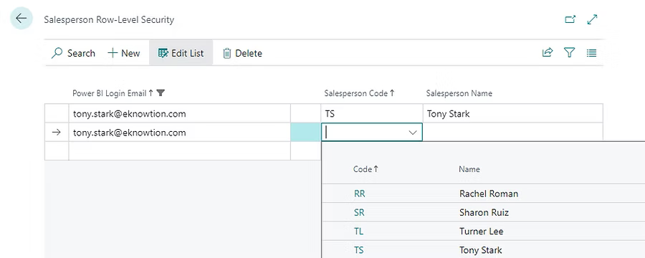Click the empty email cell in the third row

tap(179, 151)
